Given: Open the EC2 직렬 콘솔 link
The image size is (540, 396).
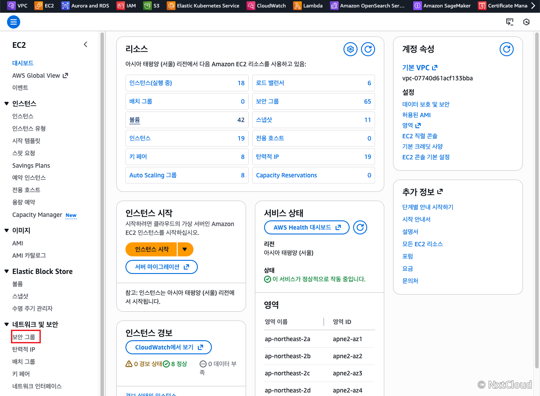Looking at the screenshot, I should (420, 136).
